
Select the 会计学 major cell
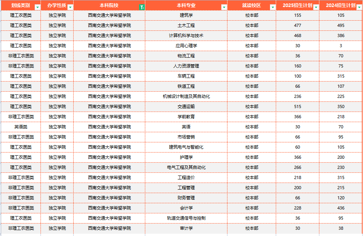point(186,208)
